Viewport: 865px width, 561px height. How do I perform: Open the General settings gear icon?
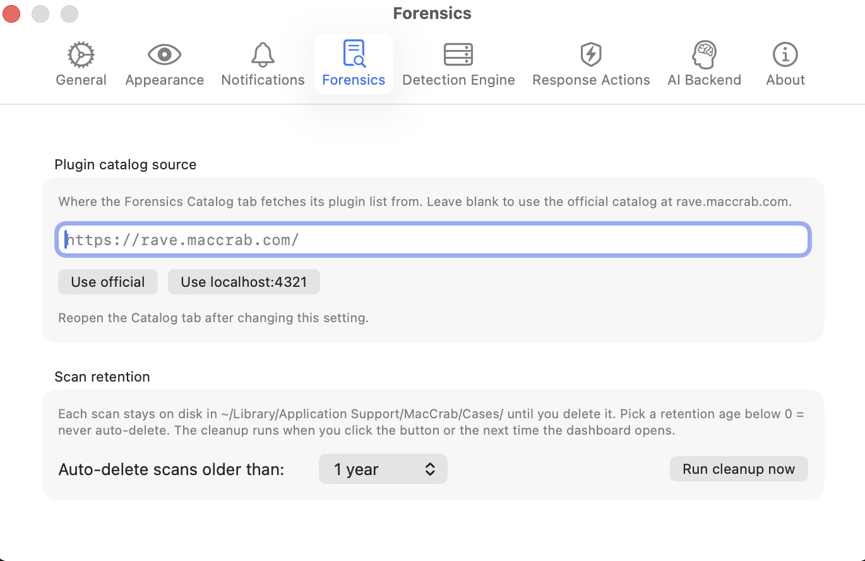(81, 55)
